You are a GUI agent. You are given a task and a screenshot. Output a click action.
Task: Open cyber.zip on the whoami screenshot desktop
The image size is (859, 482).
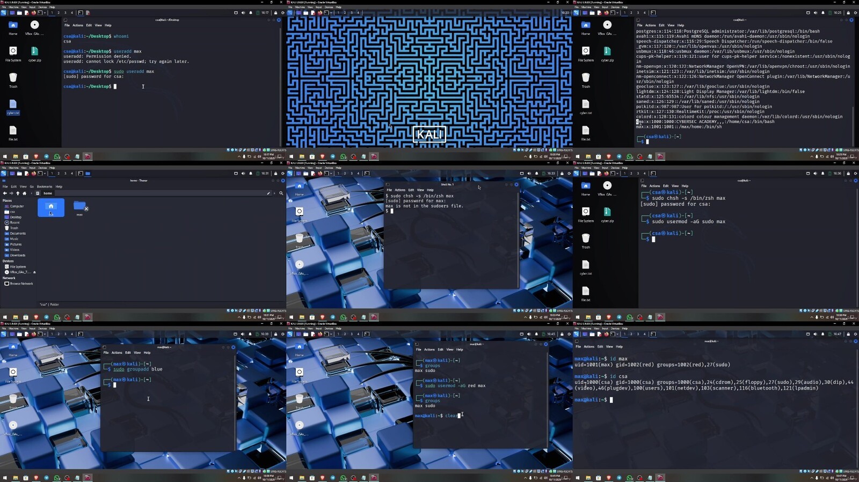(x=34, y=54)
